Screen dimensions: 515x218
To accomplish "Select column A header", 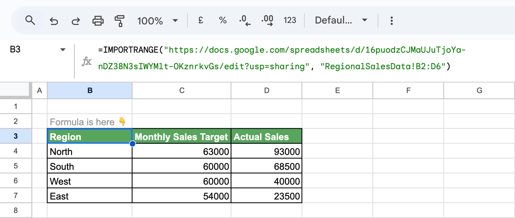I will [40, 91].
